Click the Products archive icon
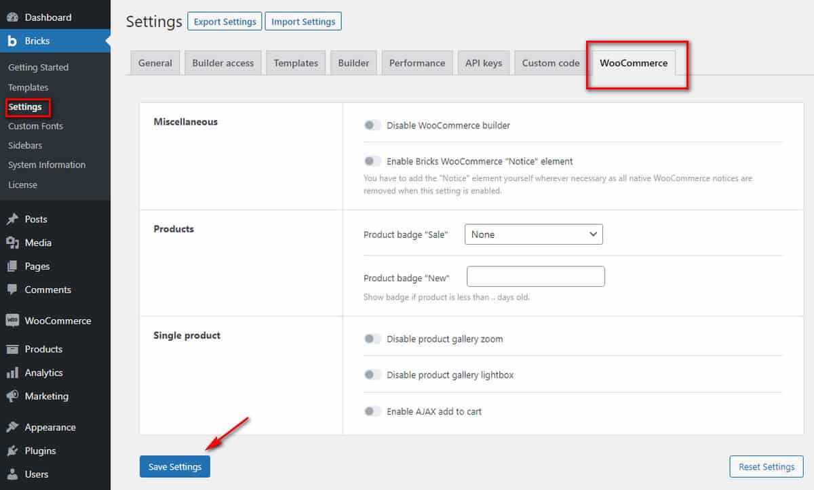The width and height of the screenshot is (814, 490). (12, 349)
